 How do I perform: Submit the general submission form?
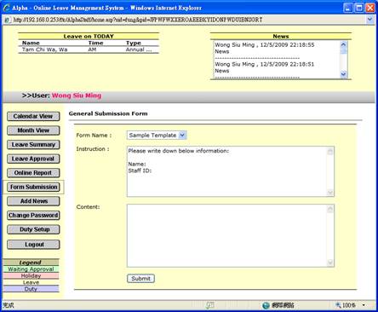140,279
